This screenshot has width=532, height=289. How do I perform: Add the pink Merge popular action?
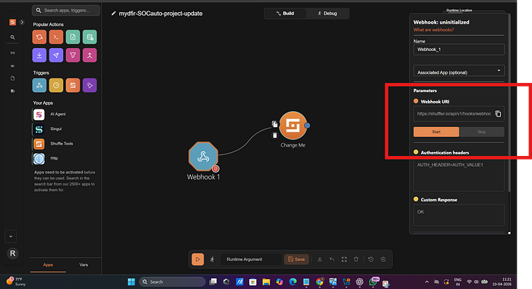pyautogui.click(x=90, y=55)
